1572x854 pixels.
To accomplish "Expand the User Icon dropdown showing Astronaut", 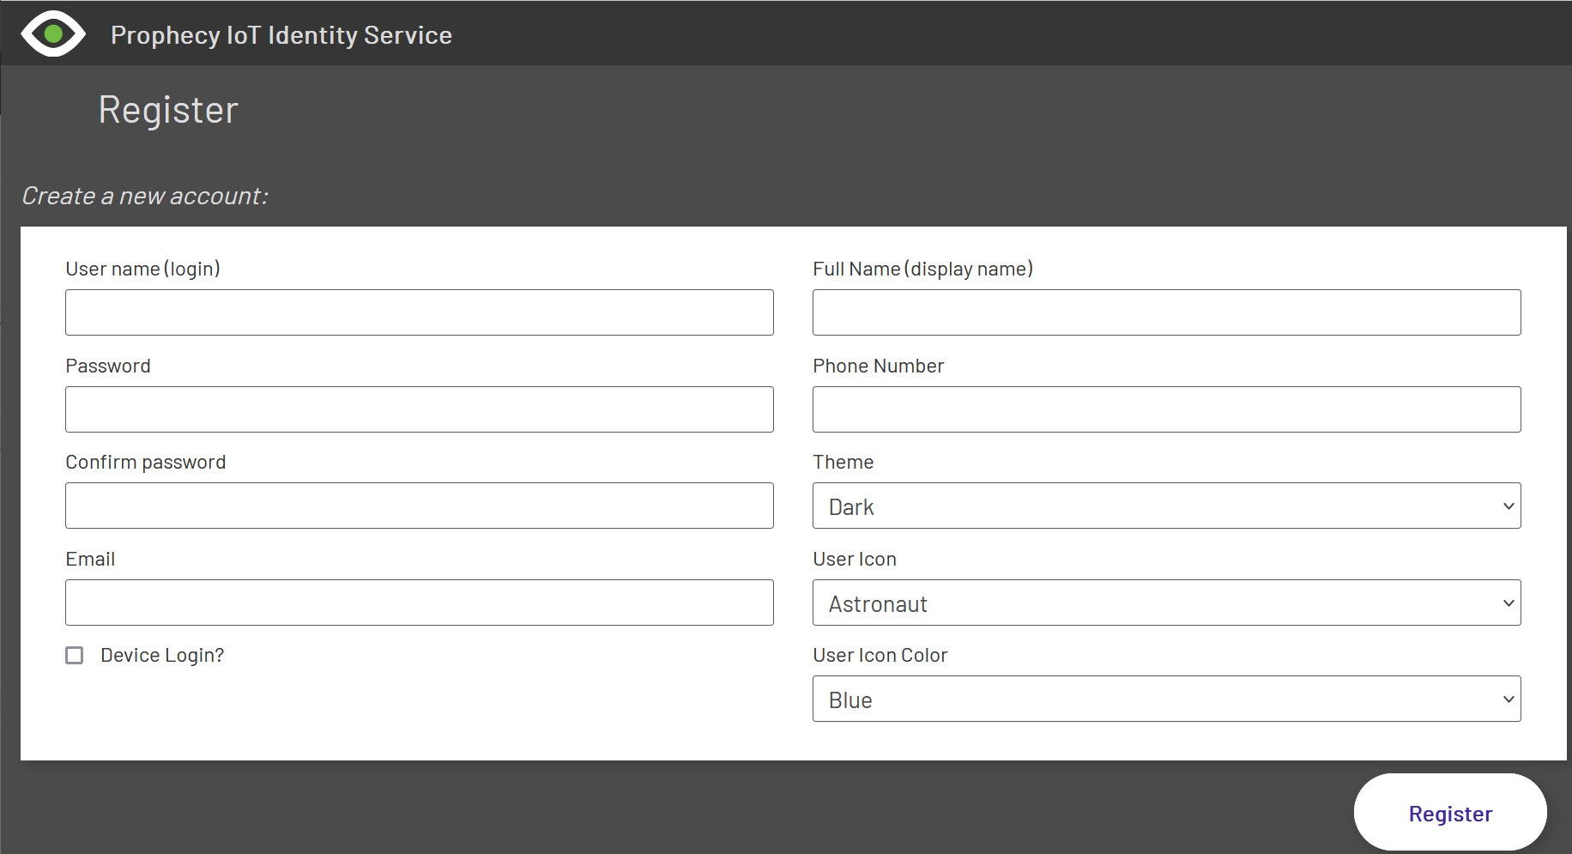I will pos(1166,603).
